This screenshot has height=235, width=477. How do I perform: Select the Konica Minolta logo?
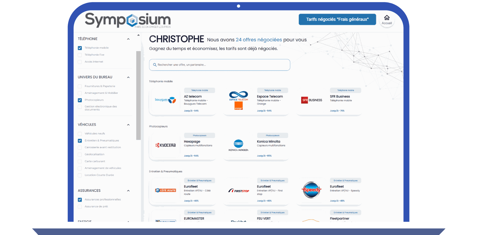point(238,145)
